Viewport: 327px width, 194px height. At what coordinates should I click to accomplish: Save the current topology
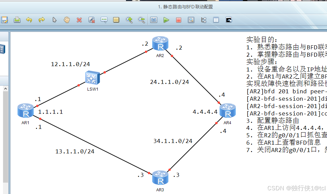pyautogui.click(x=5, y=20)
